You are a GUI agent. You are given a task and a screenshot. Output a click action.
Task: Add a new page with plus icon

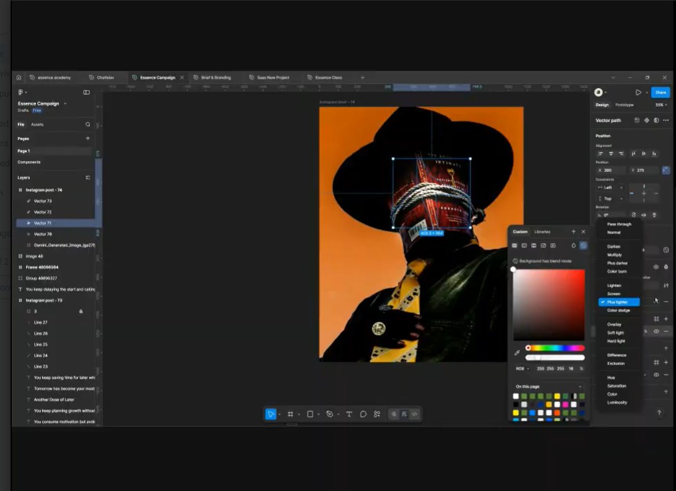[88, 138]
